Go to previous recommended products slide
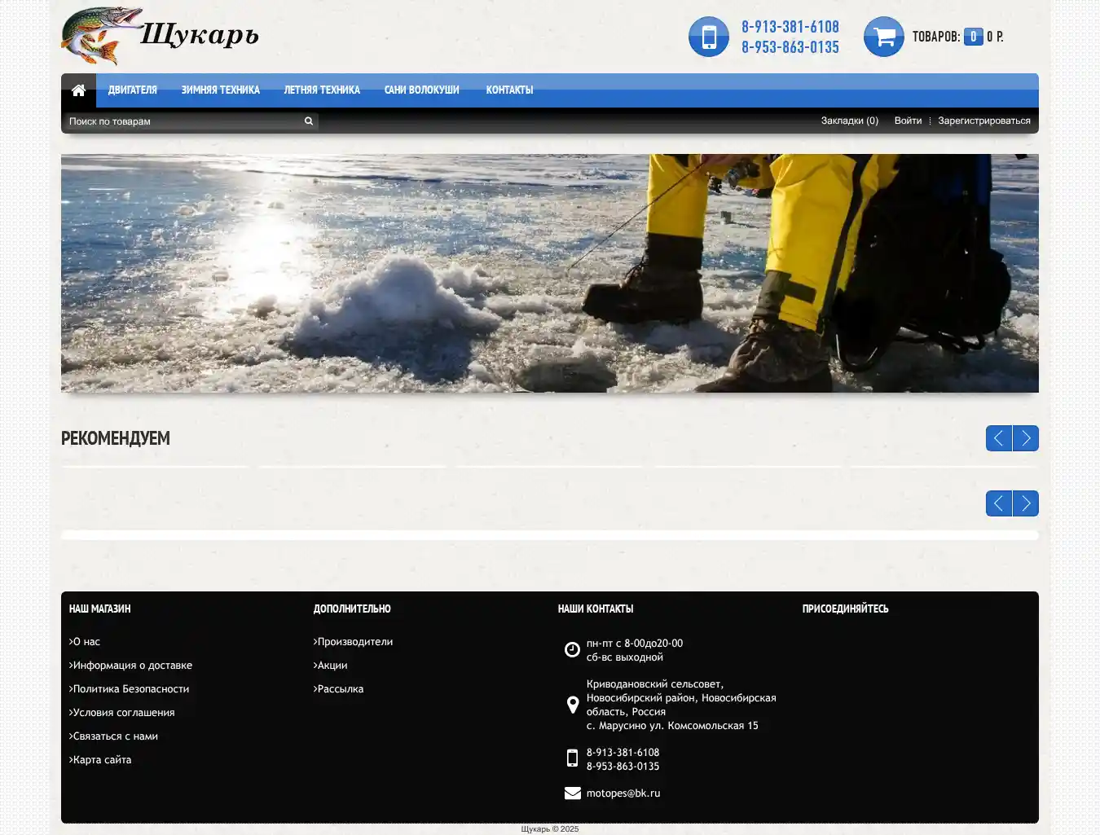Screen dimensions: 1100x835 (x=998, y=438)
